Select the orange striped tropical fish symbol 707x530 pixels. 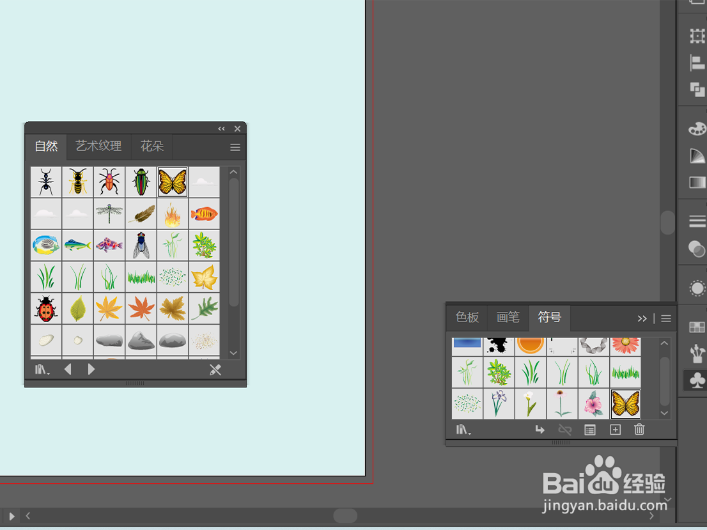coord(205,214)
